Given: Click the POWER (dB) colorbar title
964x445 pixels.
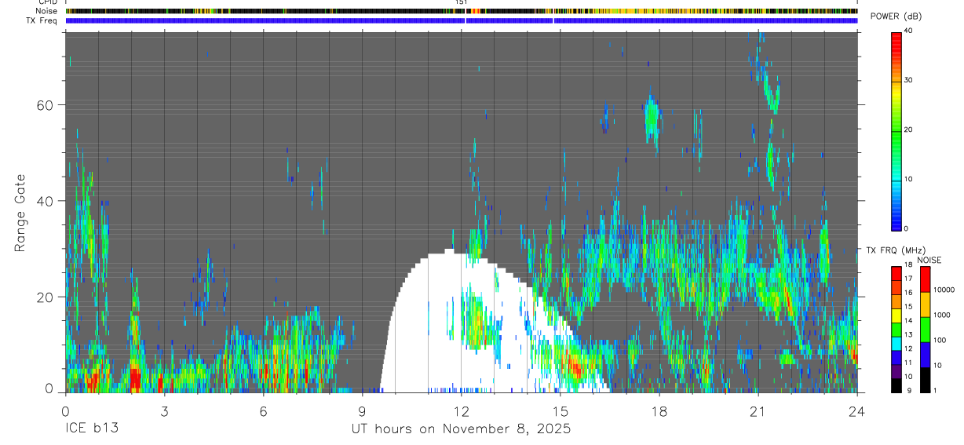Looking at the screenshot, I should tap(896, 17).
